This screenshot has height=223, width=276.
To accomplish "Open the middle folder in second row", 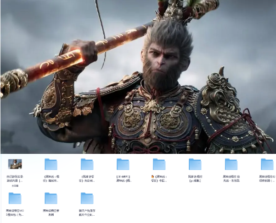I will [x=51, y=198].
